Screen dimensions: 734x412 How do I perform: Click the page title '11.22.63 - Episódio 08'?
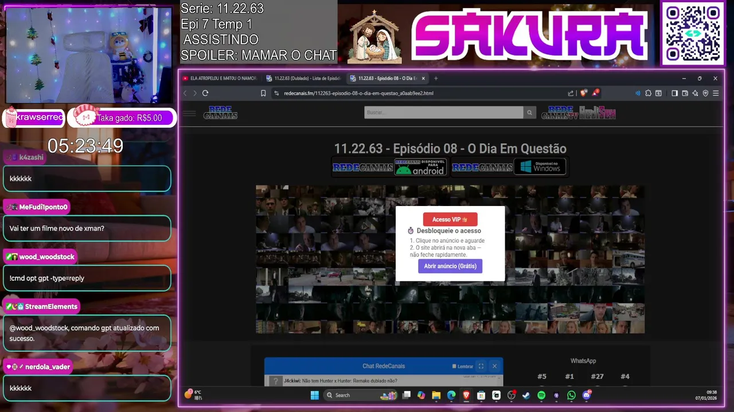[450, 149]
